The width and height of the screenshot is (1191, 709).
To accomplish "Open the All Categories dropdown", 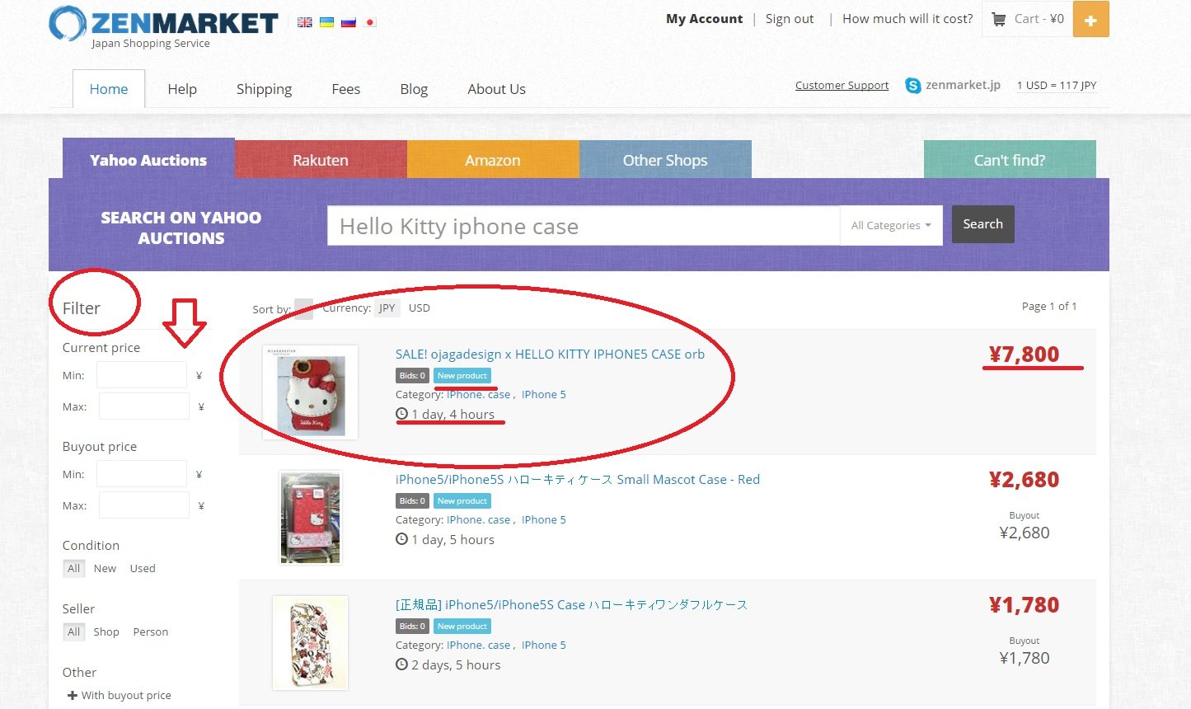I will pyautogui.click(x=890, y=224).
